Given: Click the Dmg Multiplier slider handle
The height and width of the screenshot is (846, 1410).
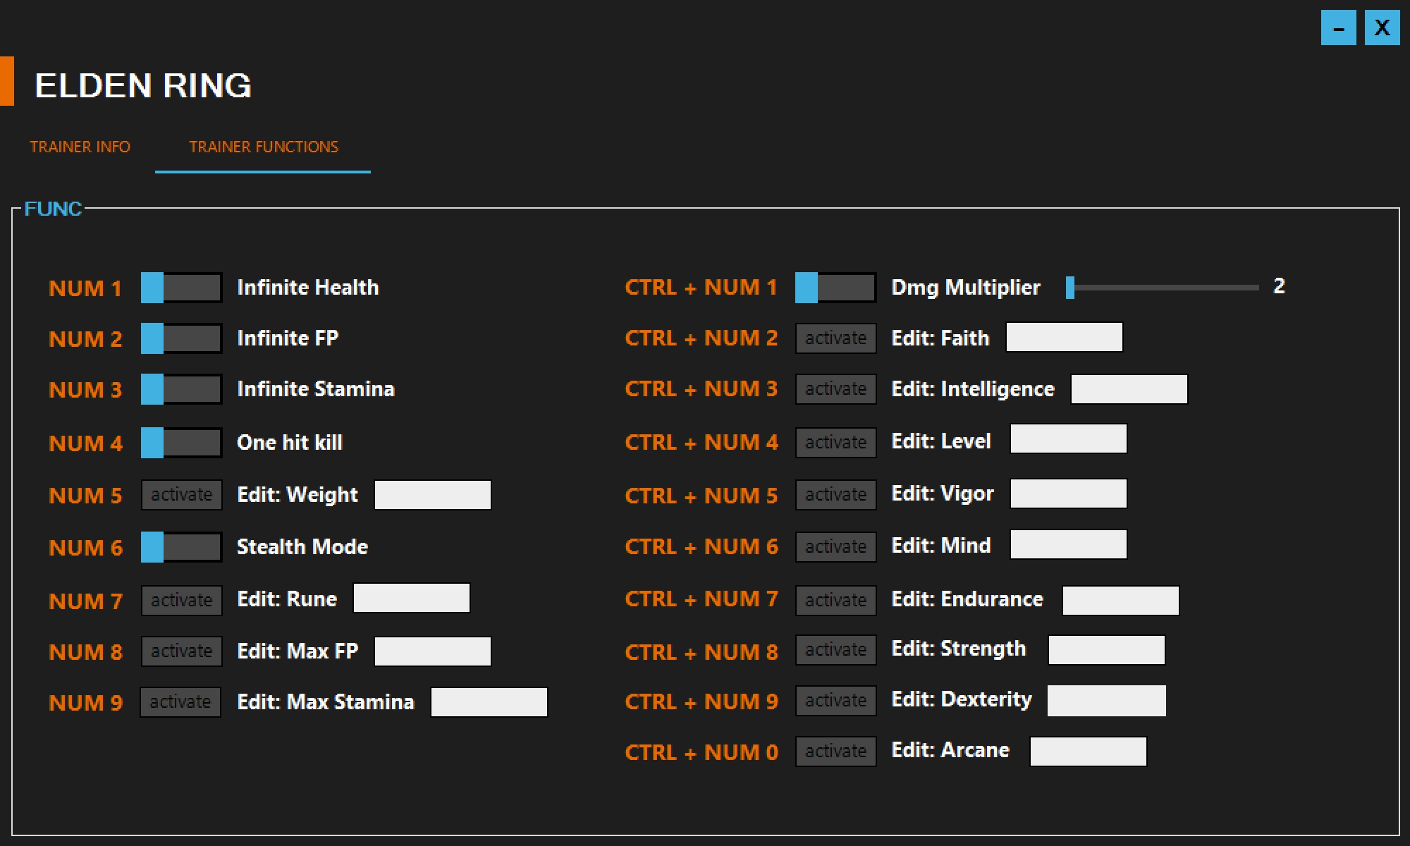Looking at the screenshot, I should pos(1070,288).
